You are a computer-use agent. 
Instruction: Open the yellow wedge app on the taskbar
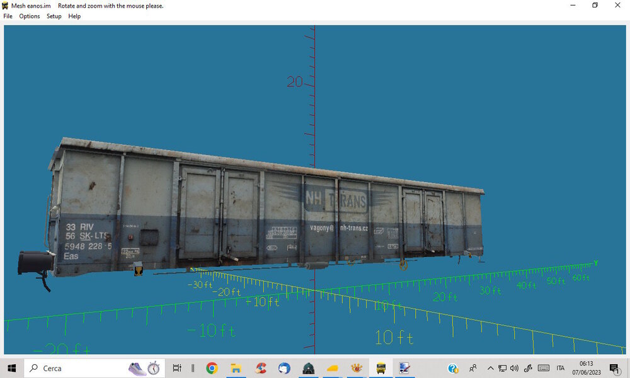coord(332,368)
